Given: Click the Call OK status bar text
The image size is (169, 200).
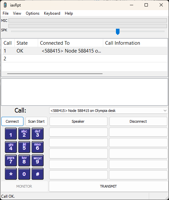Looking at the screenshot, I should 8,196.
